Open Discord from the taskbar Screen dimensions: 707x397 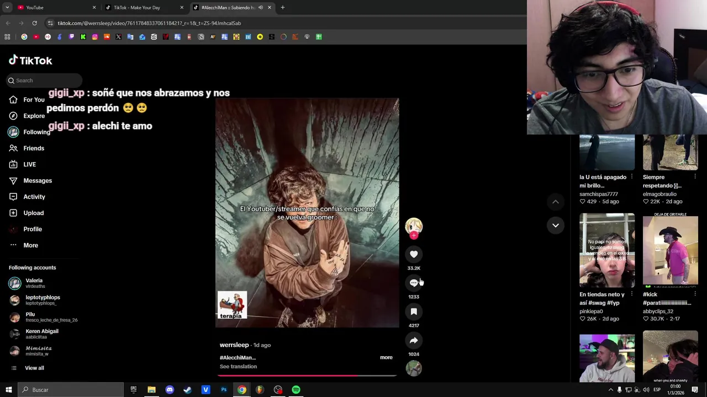point(170,390)
